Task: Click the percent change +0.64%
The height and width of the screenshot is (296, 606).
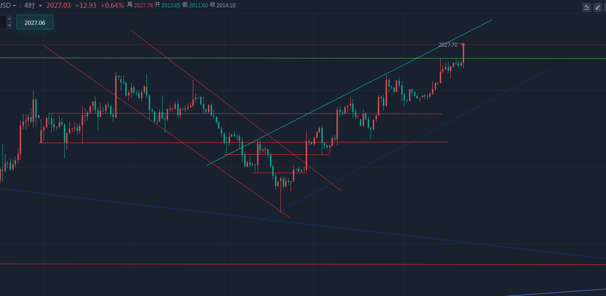Action: [x=112, y=5]
